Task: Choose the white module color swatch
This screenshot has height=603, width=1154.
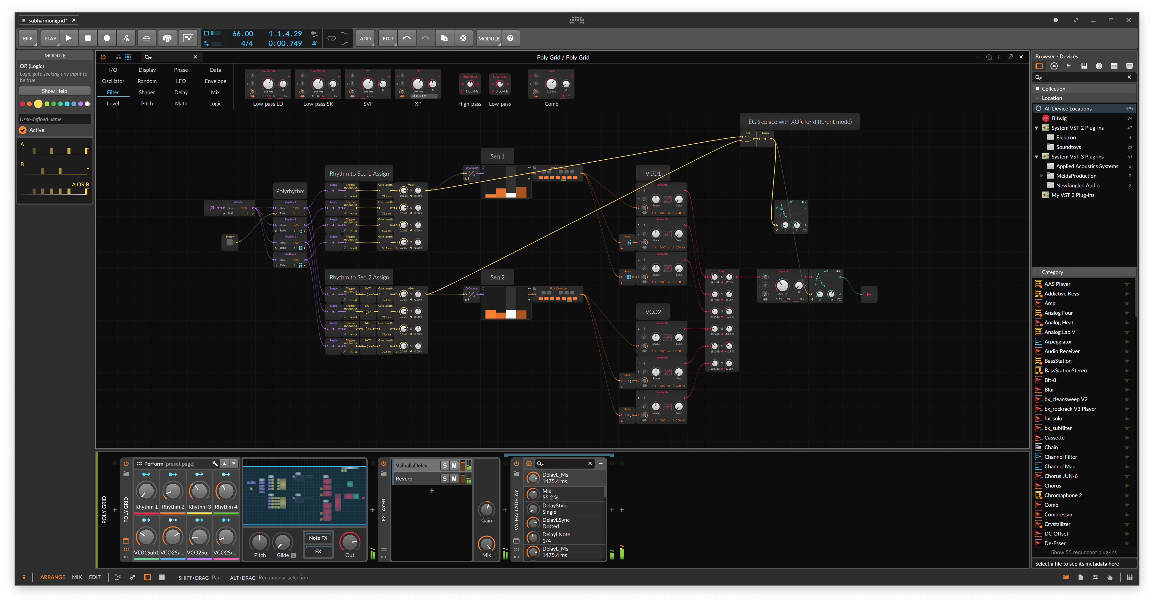Action: click(87, 104)
